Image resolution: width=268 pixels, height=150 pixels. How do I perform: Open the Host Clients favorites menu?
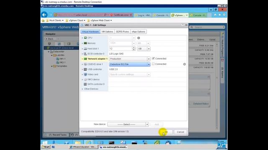pos(55,20)
